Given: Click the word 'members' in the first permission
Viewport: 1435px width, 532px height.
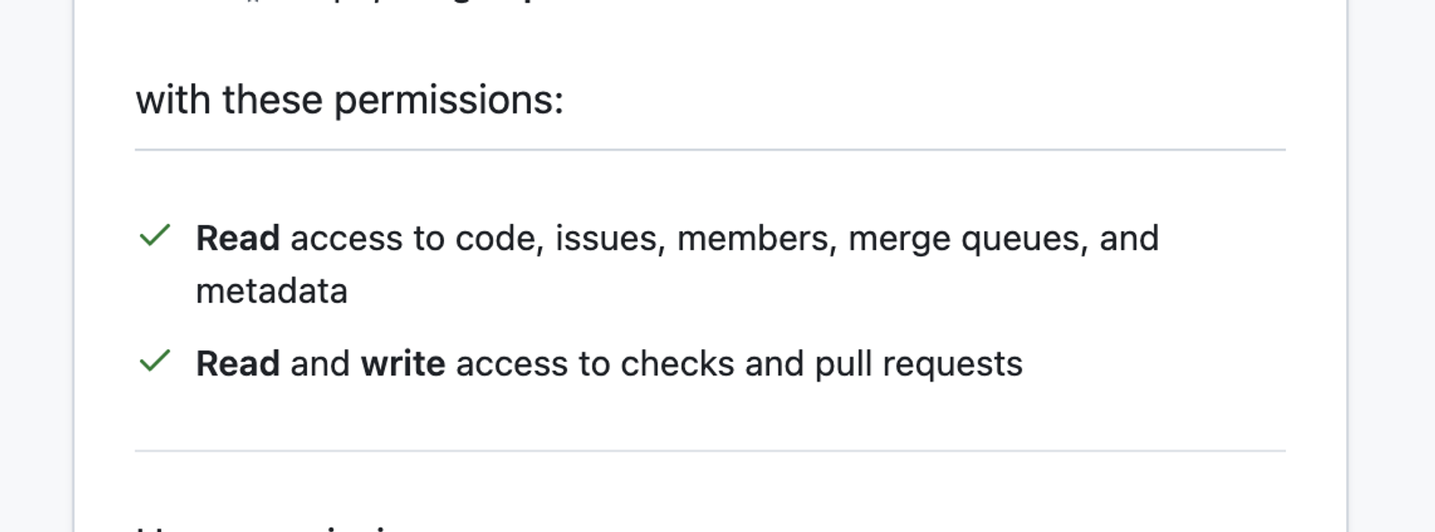Looking at the screenshot, I should pyautogui.click(x=753, y=238).
